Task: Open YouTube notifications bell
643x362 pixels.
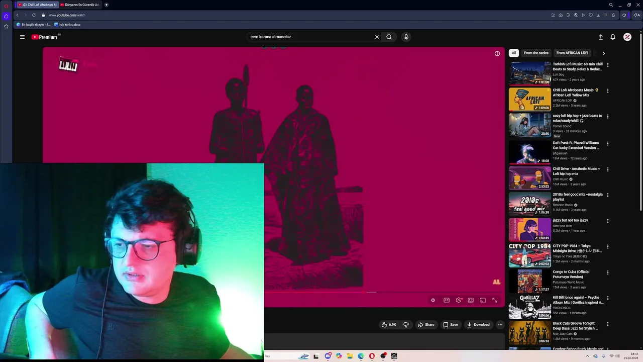Action: pos(613,37)
